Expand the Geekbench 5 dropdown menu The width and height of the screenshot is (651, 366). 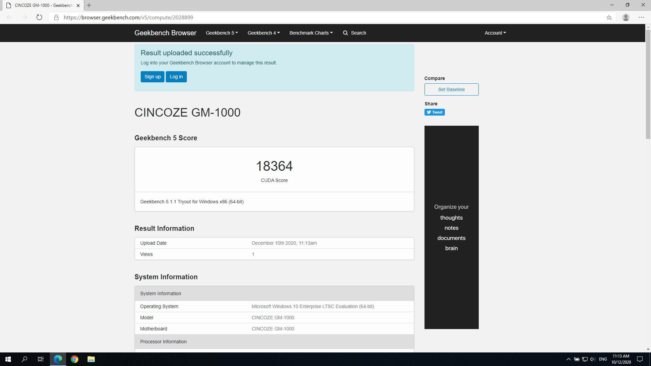point(222,33)
